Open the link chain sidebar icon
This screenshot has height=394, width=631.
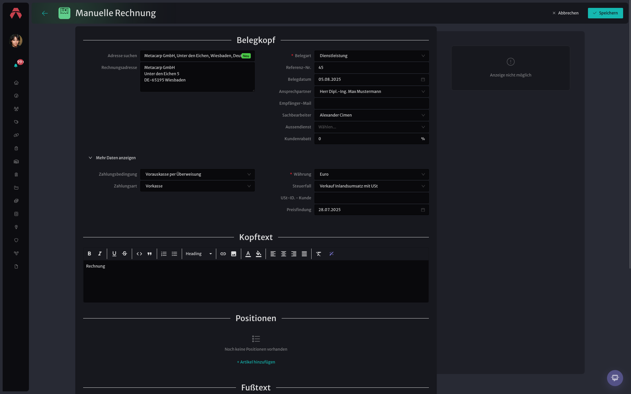click(x=16, y=135)
